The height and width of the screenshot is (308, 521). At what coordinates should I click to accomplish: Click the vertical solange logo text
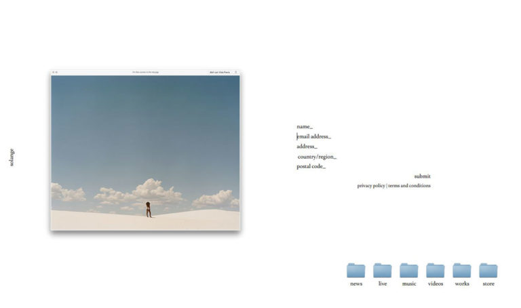point(12,157)
